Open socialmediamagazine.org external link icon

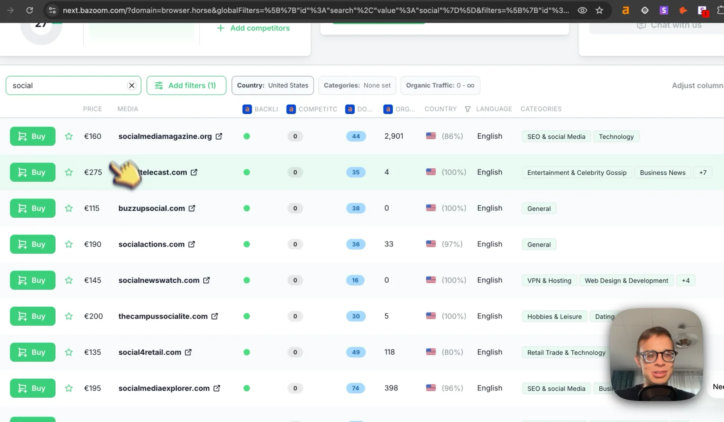tap(219, 136)
